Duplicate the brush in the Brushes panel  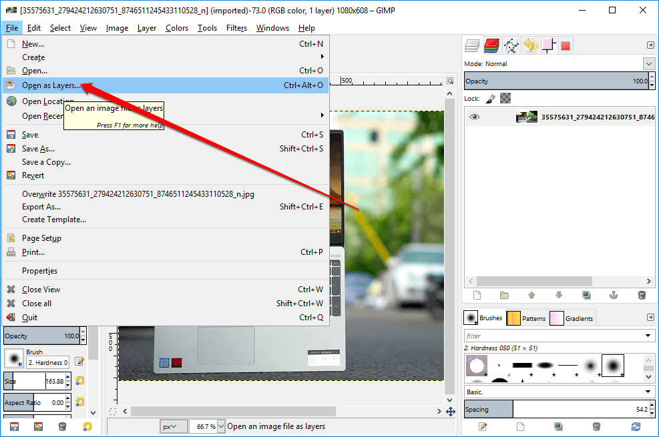click(558, 427)
